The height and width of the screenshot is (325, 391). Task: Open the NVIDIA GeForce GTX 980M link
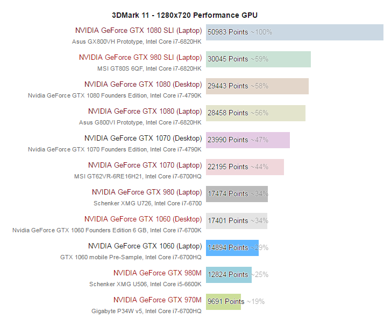pos(158,273)
